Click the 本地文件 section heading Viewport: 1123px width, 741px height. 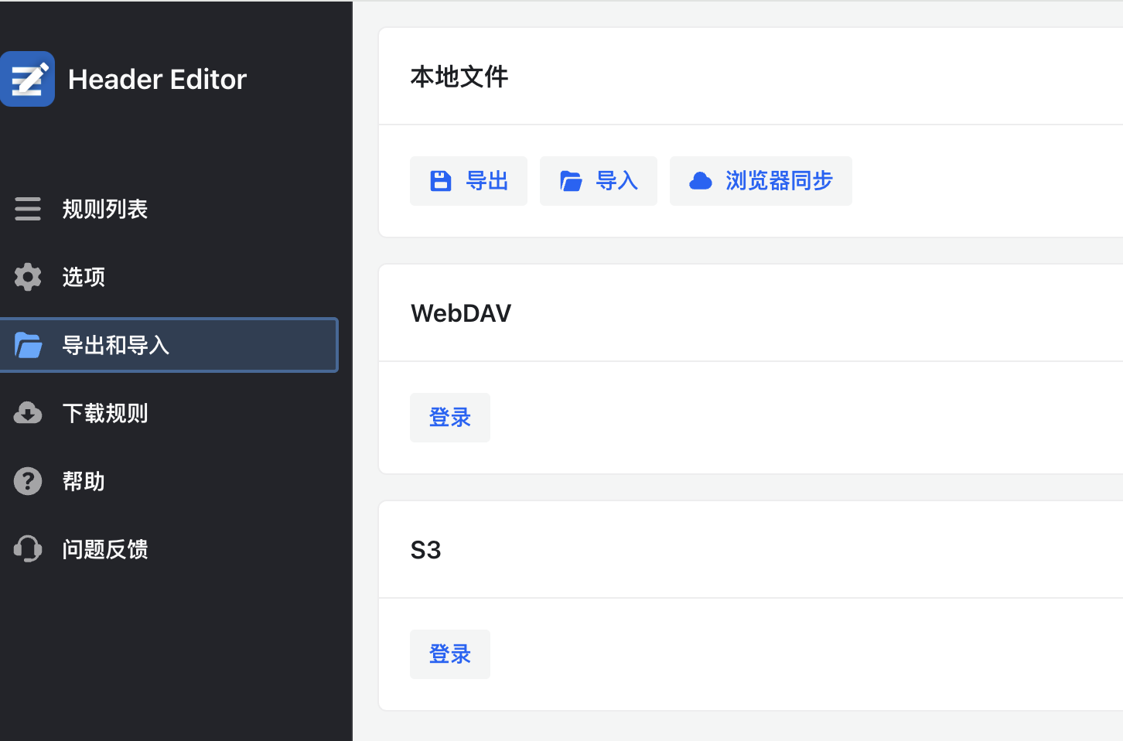459,77
